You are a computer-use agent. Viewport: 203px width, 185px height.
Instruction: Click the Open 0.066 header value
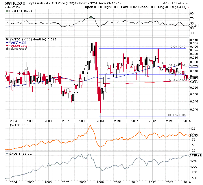click(x=93, y=7)
